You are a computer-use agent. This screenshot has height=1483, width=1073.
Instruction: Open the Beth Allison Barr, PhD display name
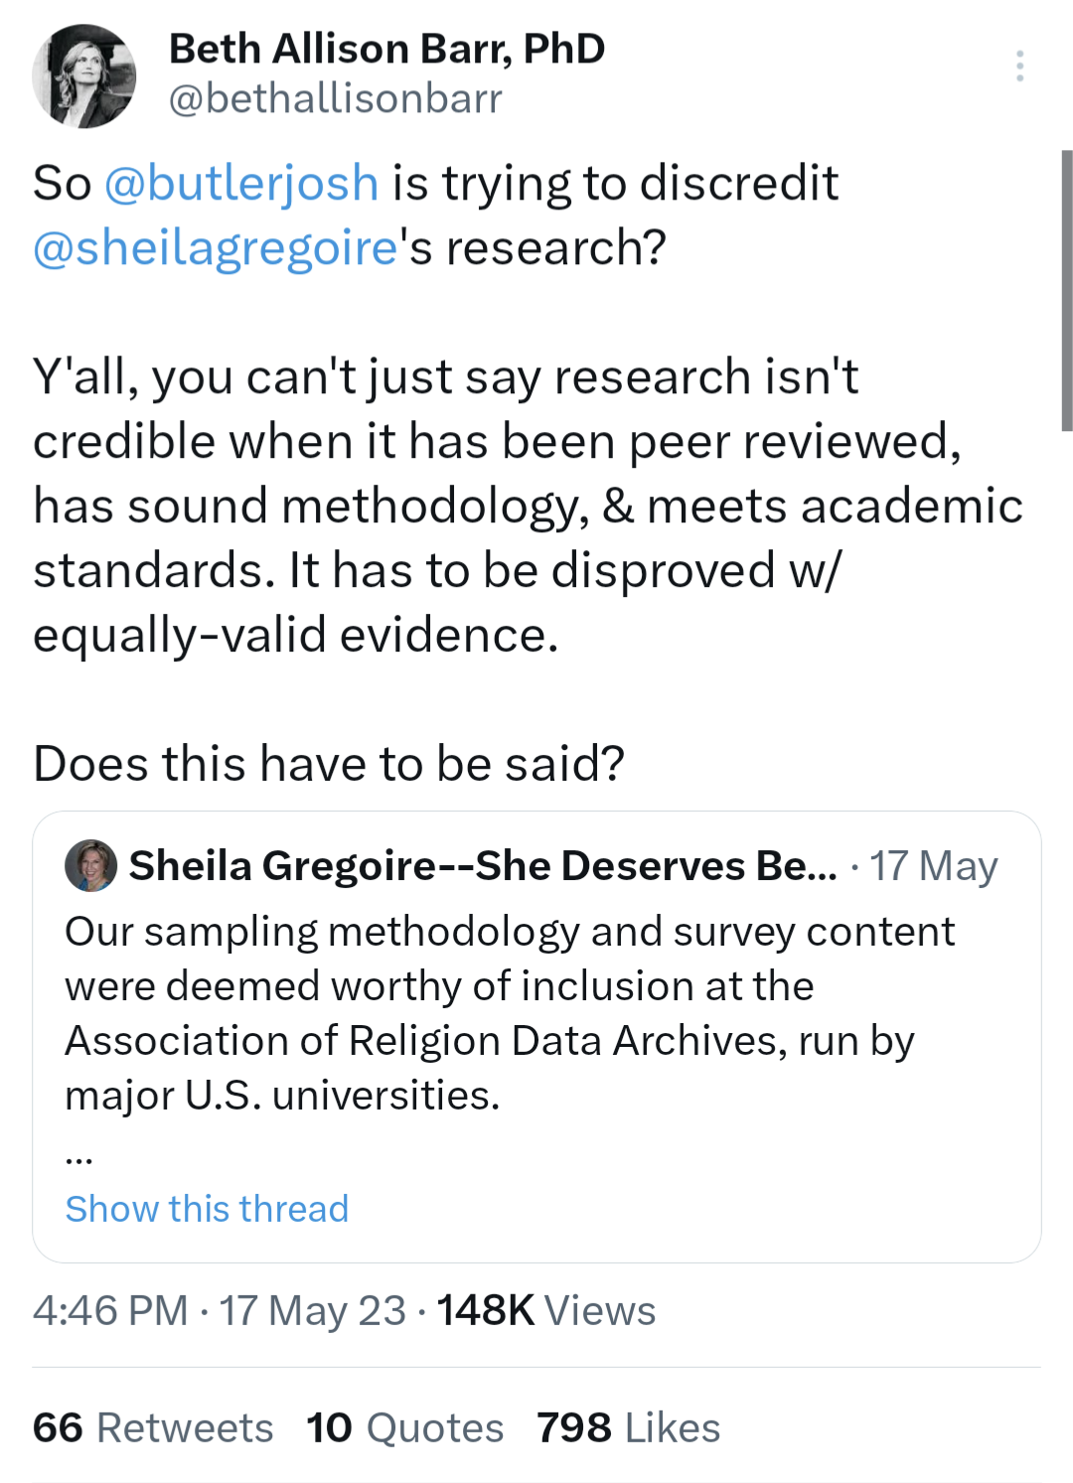point(386,49)
